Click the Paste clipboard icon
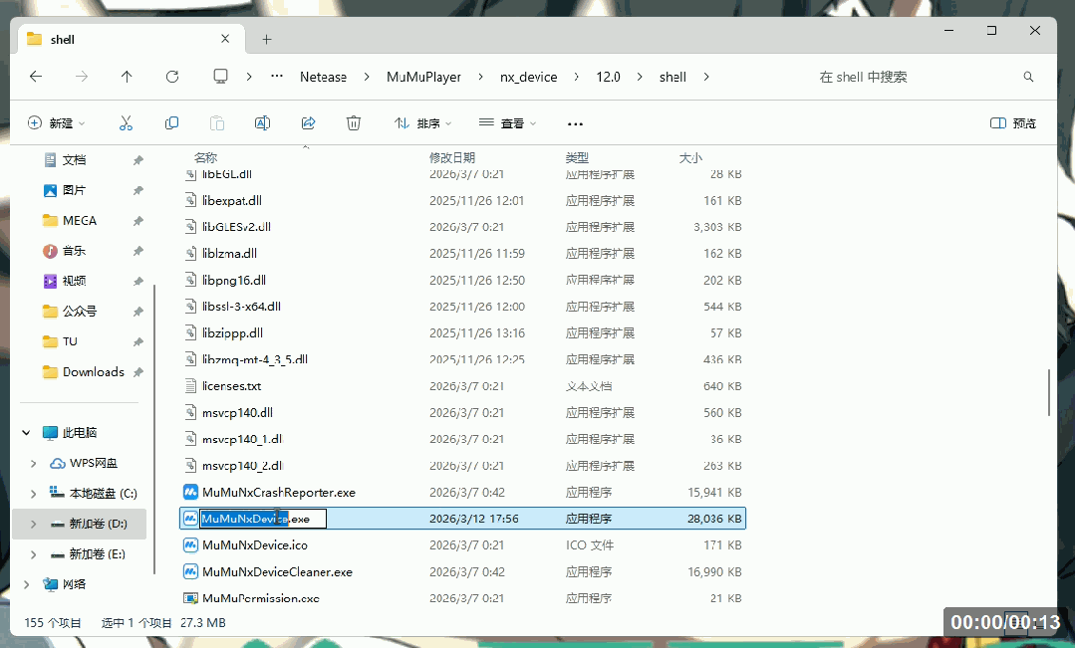The height and width of the screenshot is (648, 1075). tap(216, 123)
